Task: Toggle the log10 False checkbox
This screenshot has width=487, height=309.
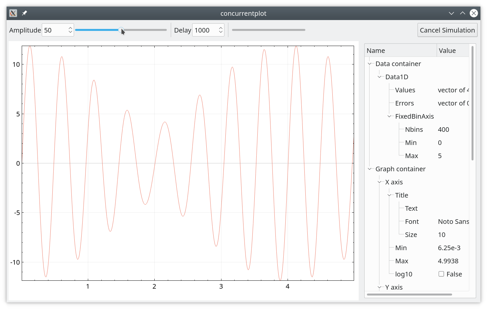Action: click(x=441, y=274)
